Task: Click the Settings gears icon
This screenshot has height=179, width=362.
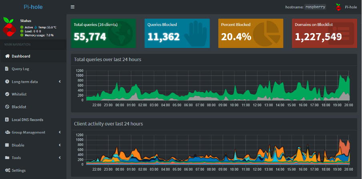Action: (x=8, y=171)
